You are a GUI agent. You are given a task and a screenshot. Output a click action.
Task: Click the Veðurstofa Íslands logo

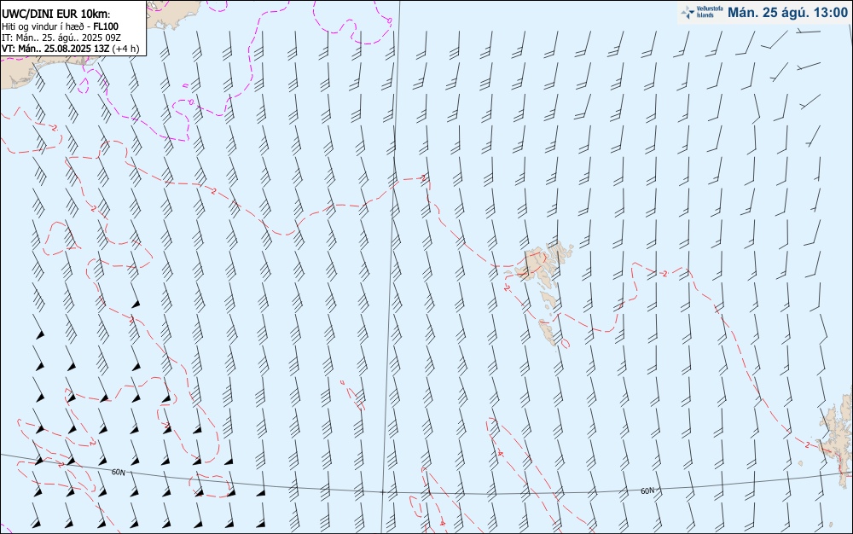(x=702, y=12)
